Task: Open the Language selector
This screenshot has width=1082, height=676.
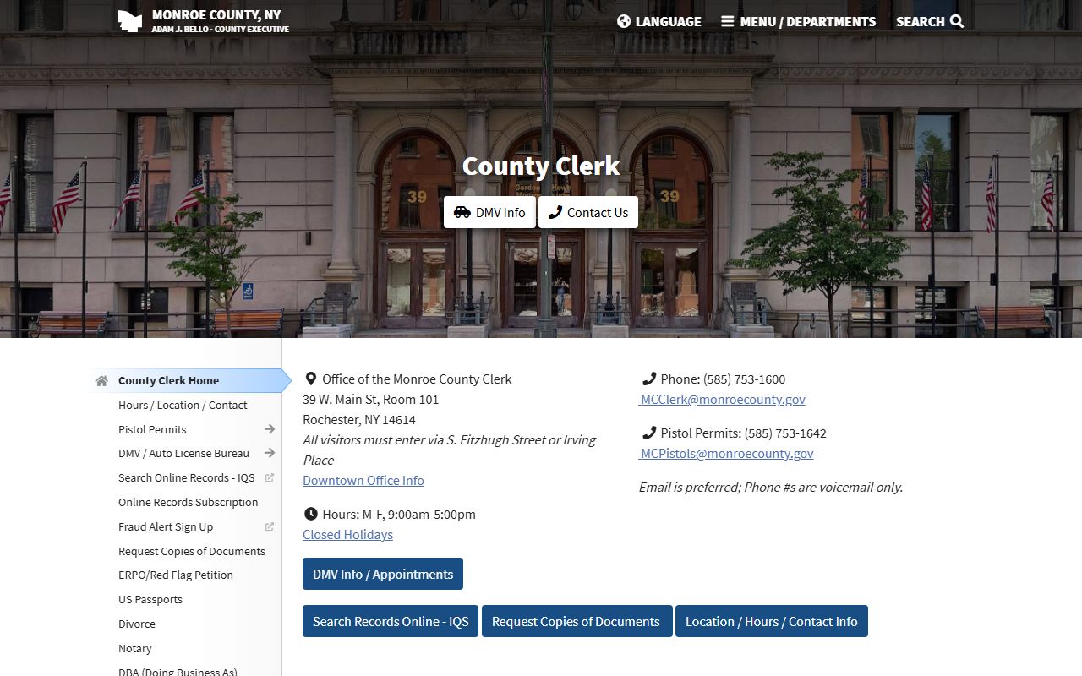Action: coord(659,21)
